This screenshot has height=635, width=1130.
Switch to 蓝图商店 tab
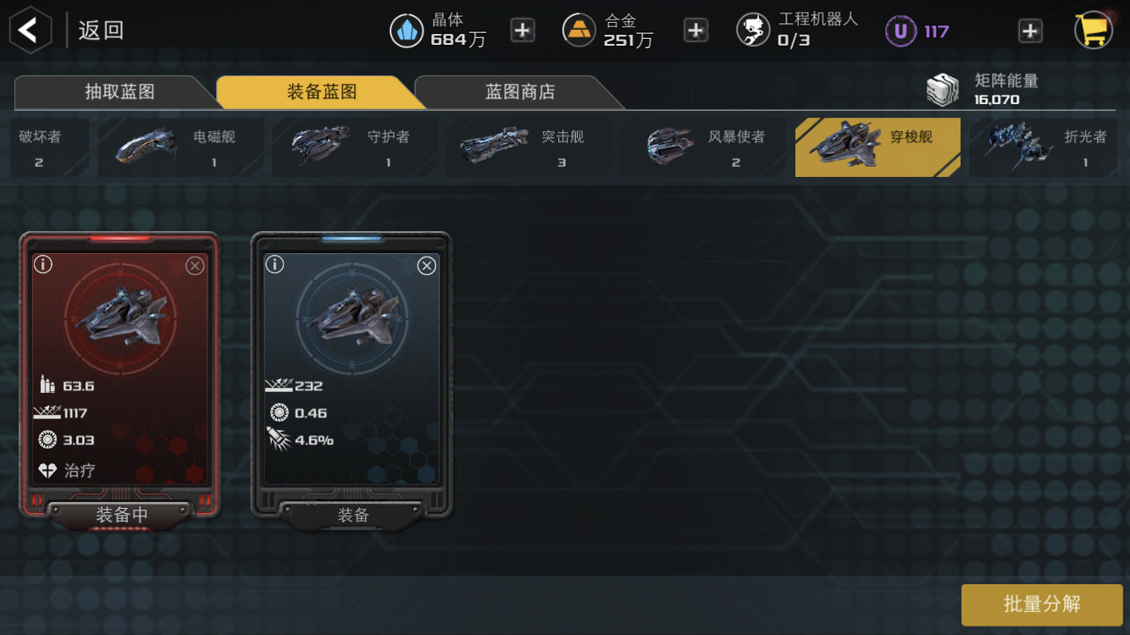coord(519,91)
